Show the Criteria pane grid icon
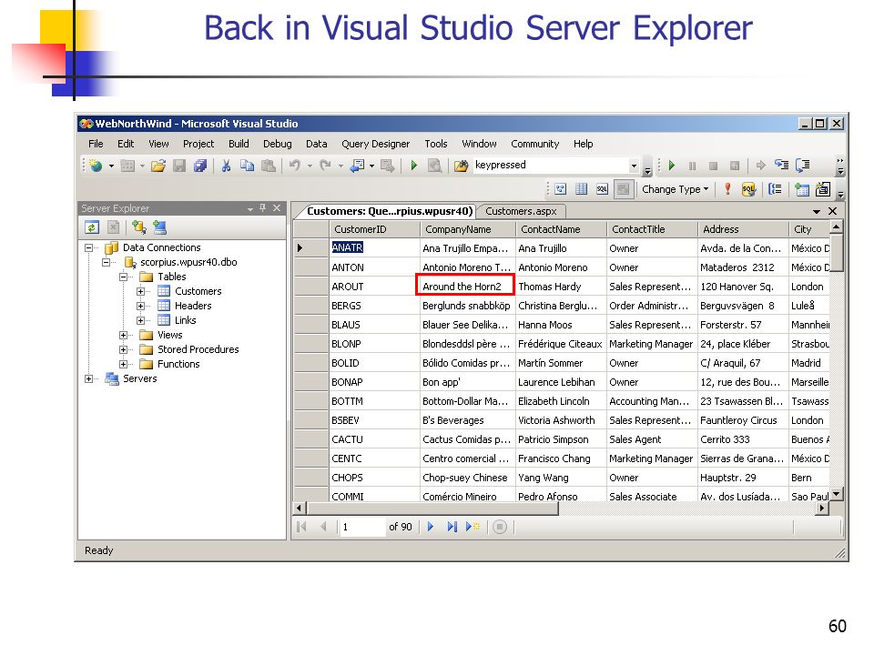Viewport: 874px width, 655px height. click(582, 189)
